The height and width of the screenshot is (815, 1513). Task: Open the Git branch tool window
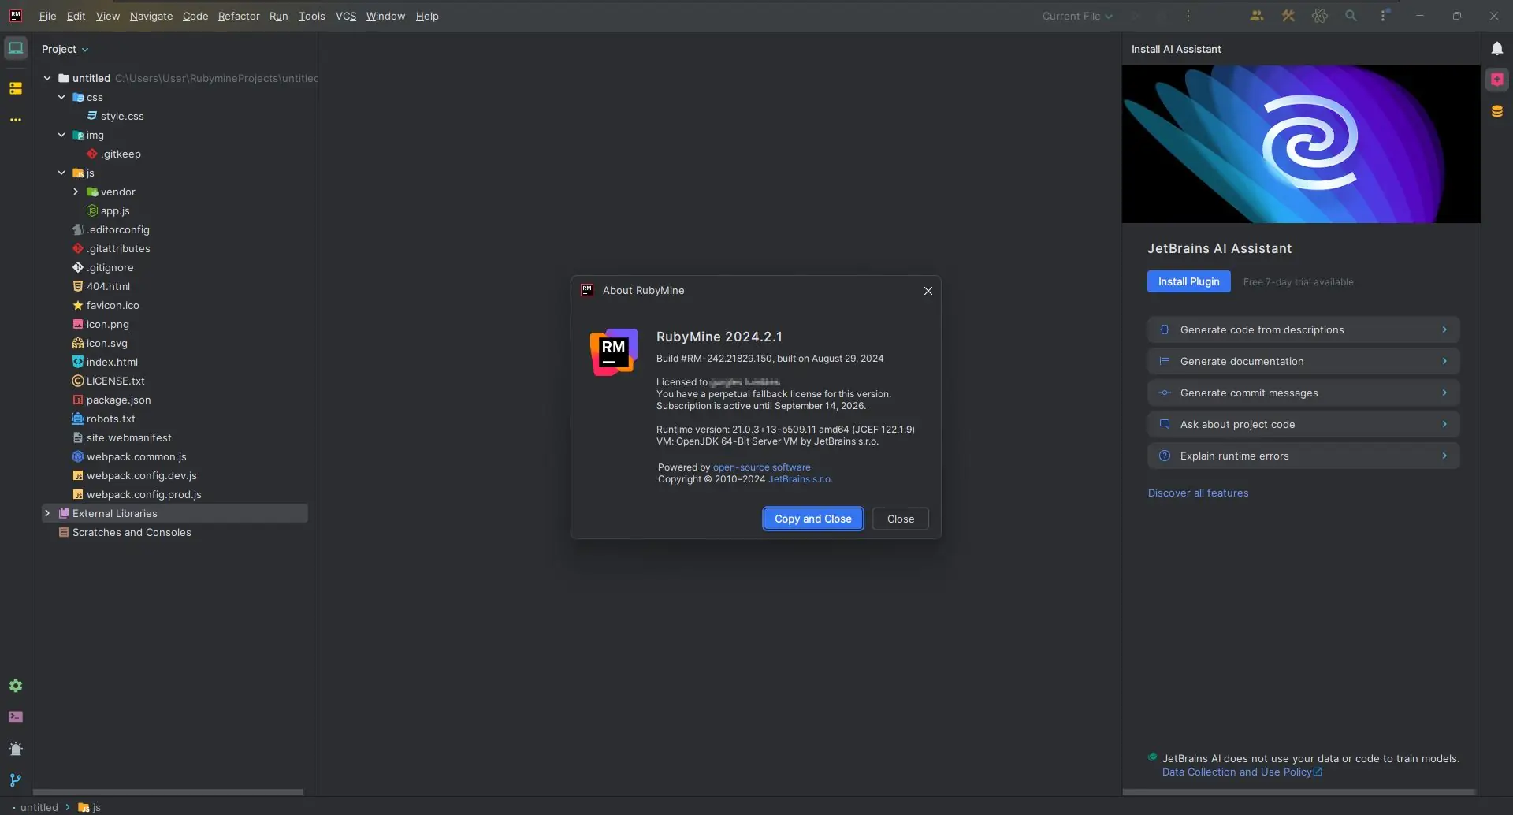pyautogui.click(x=16, y=780)
